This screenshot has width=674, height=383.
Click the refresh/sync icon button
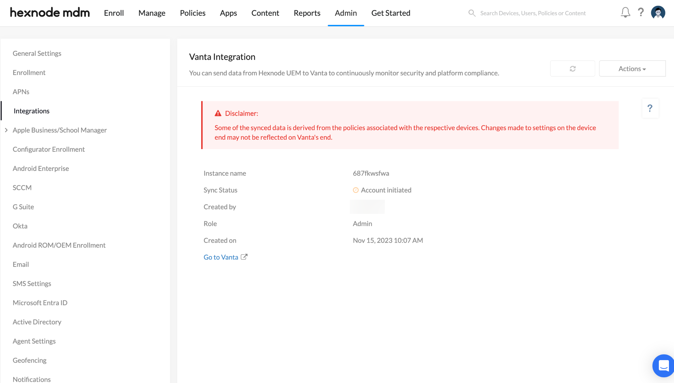(x=573, y=68)
